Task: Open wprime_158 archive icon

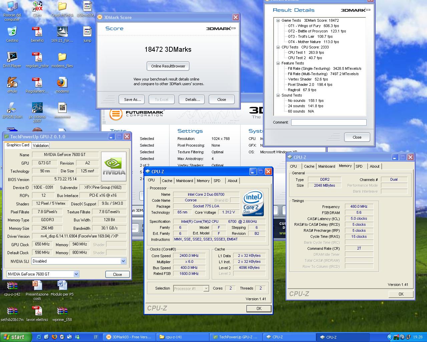Action: (62, 314)
